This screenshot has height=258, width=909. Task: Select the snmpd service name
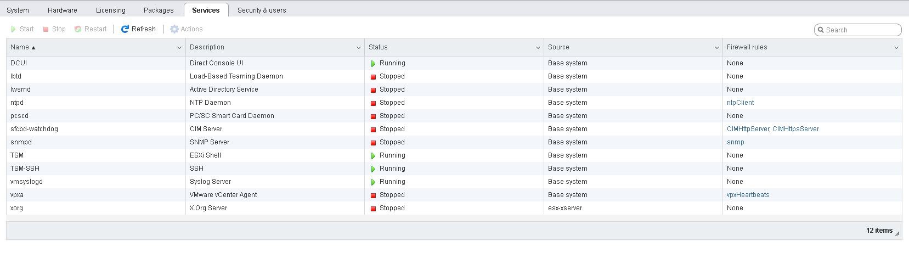[21, 142]
